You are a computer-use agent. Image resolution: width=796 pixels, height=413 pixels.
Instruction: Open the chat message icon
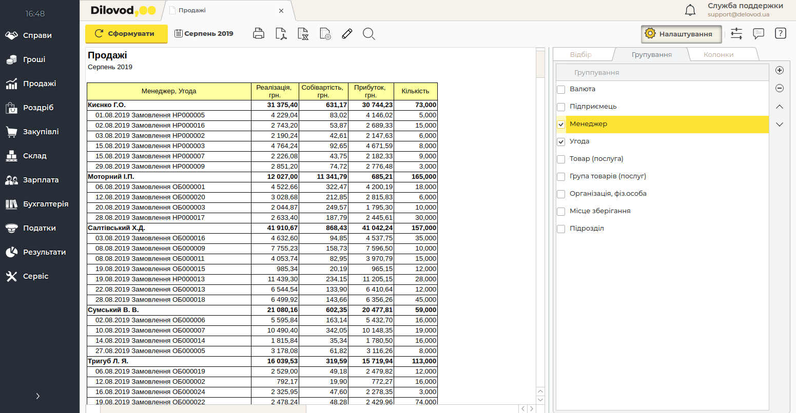click(x=758, y=34)
